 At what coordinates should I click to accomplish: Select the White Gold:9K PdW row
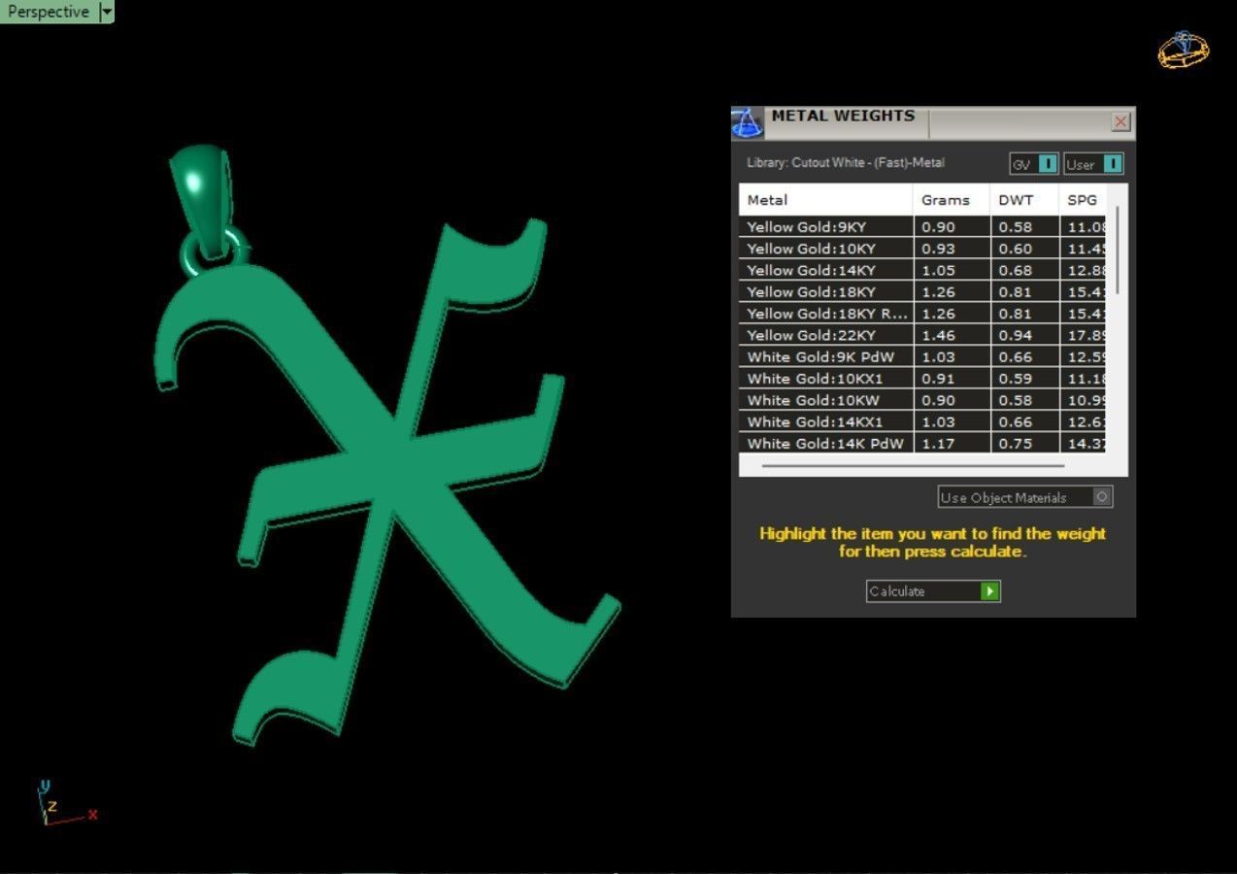tap(922, 356)
